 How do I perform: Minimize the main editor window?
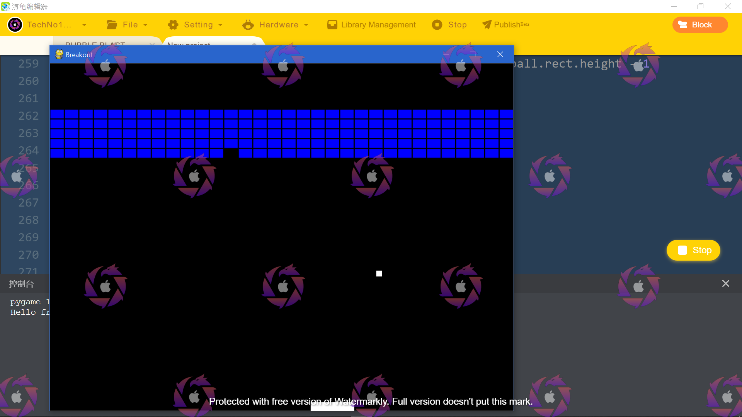674,7
